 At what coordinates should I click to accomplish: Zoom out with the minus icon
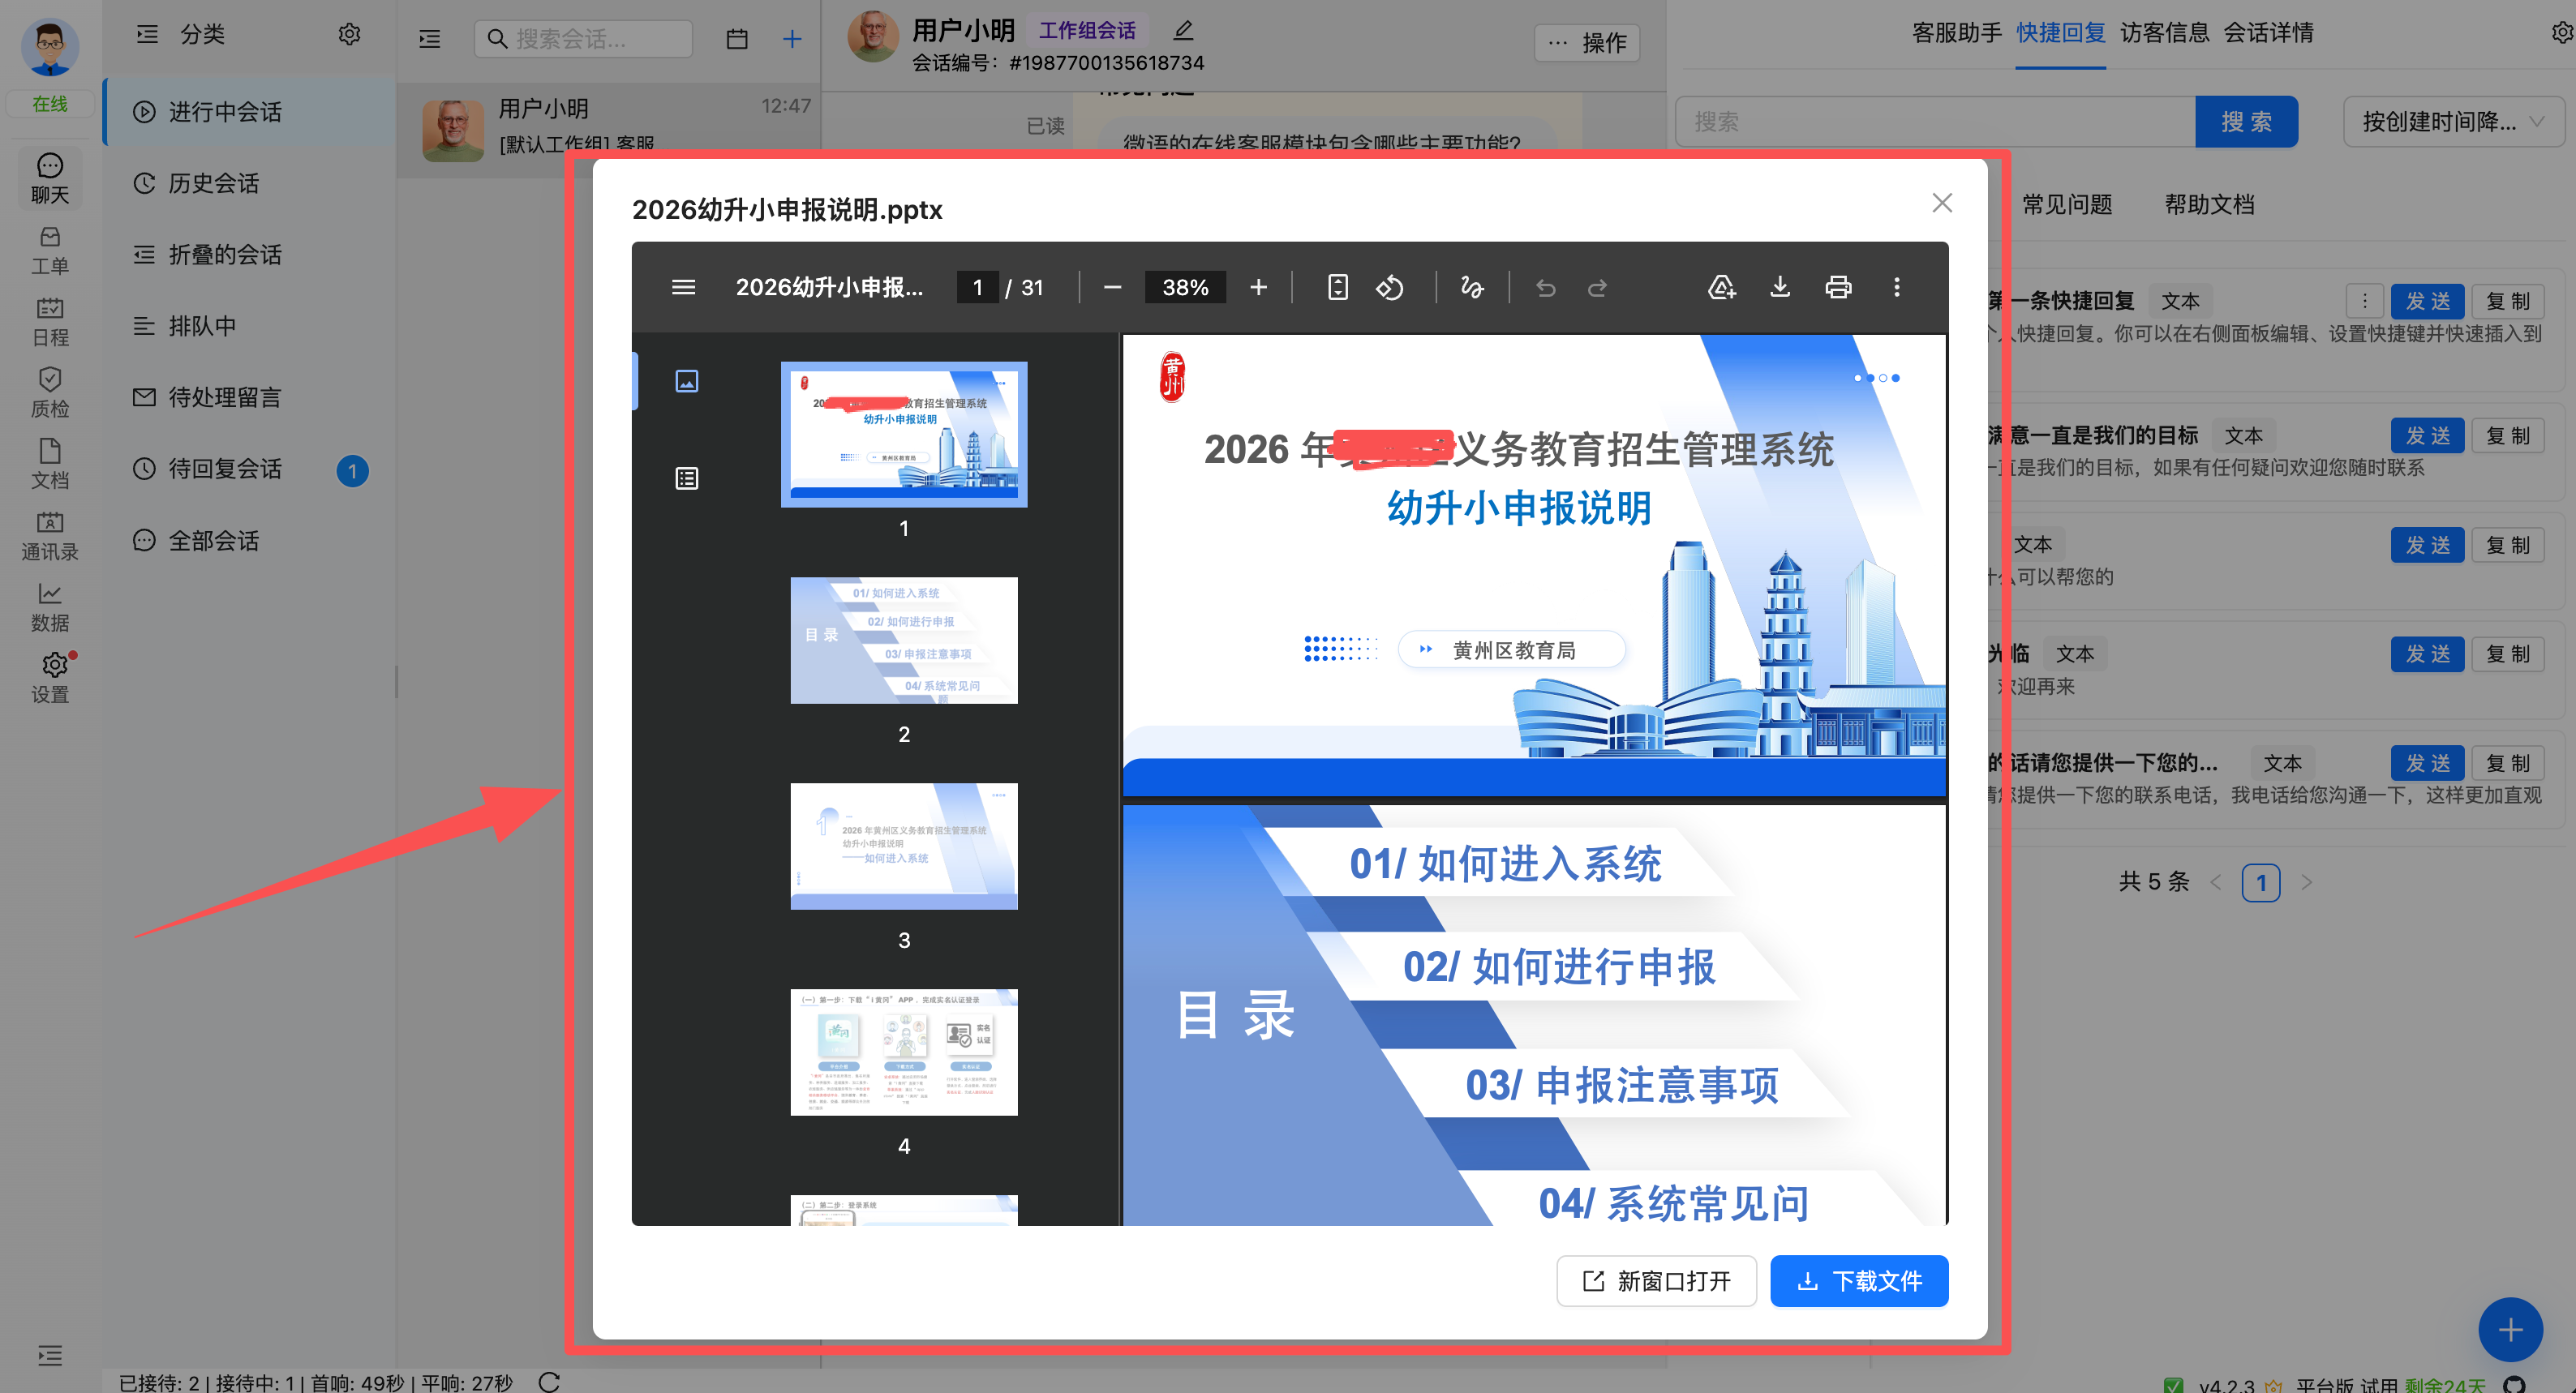pos(1112,287)
